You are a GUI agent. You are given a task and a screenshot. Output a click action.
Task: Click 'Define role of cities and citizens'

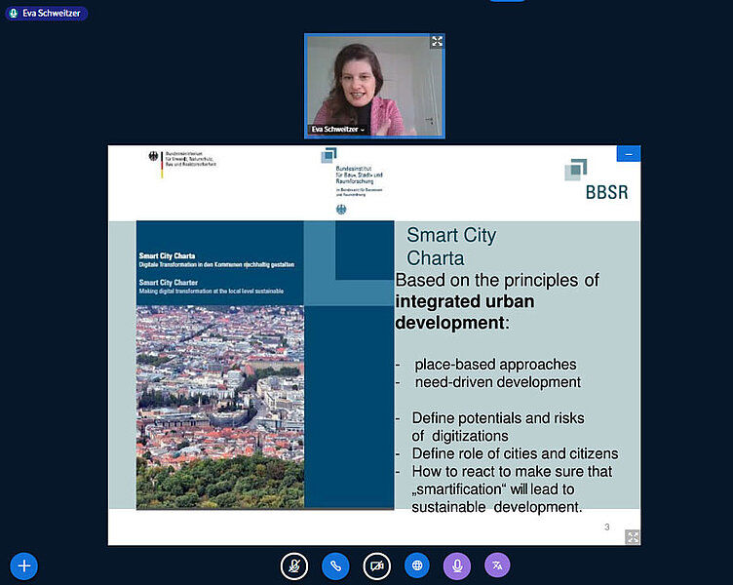[515, 453]
